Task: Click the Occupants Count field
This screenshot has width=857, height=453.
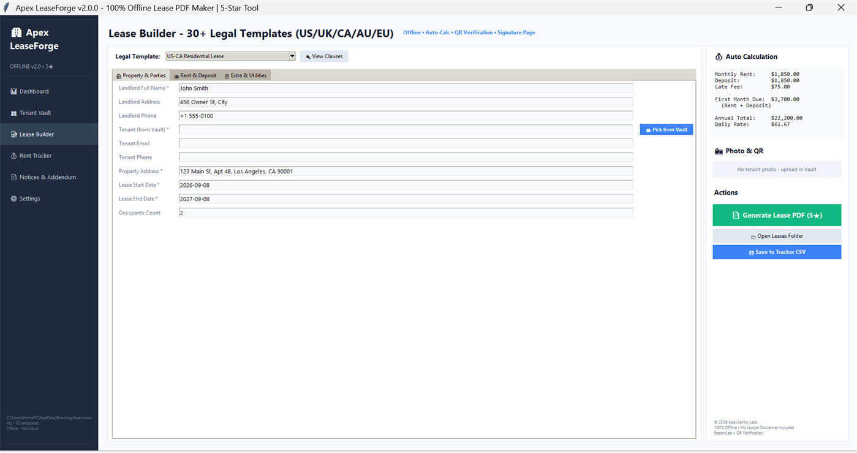Action: (406, 213)
